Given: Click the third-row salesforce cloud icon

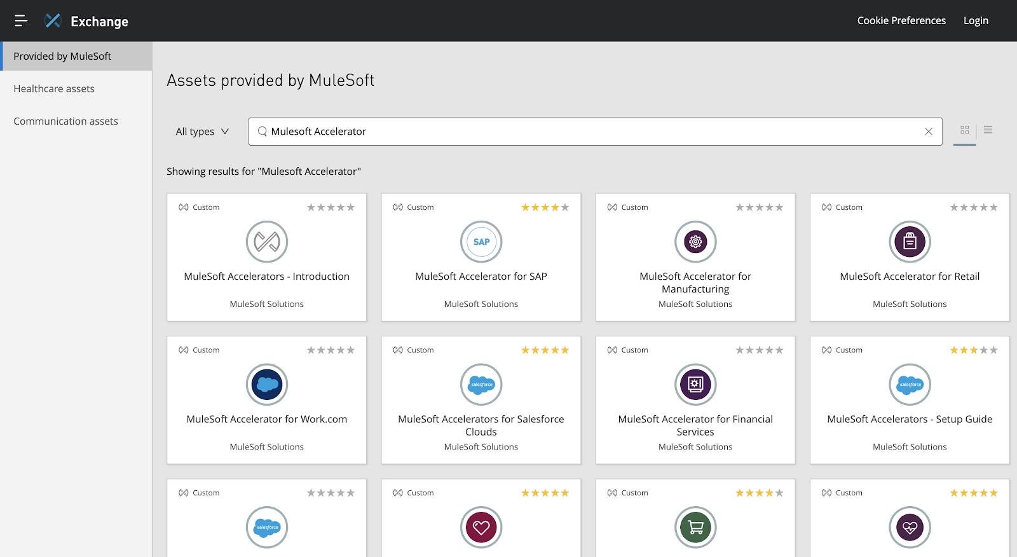Looking at the screenshot, I should [x=267, y=527].
